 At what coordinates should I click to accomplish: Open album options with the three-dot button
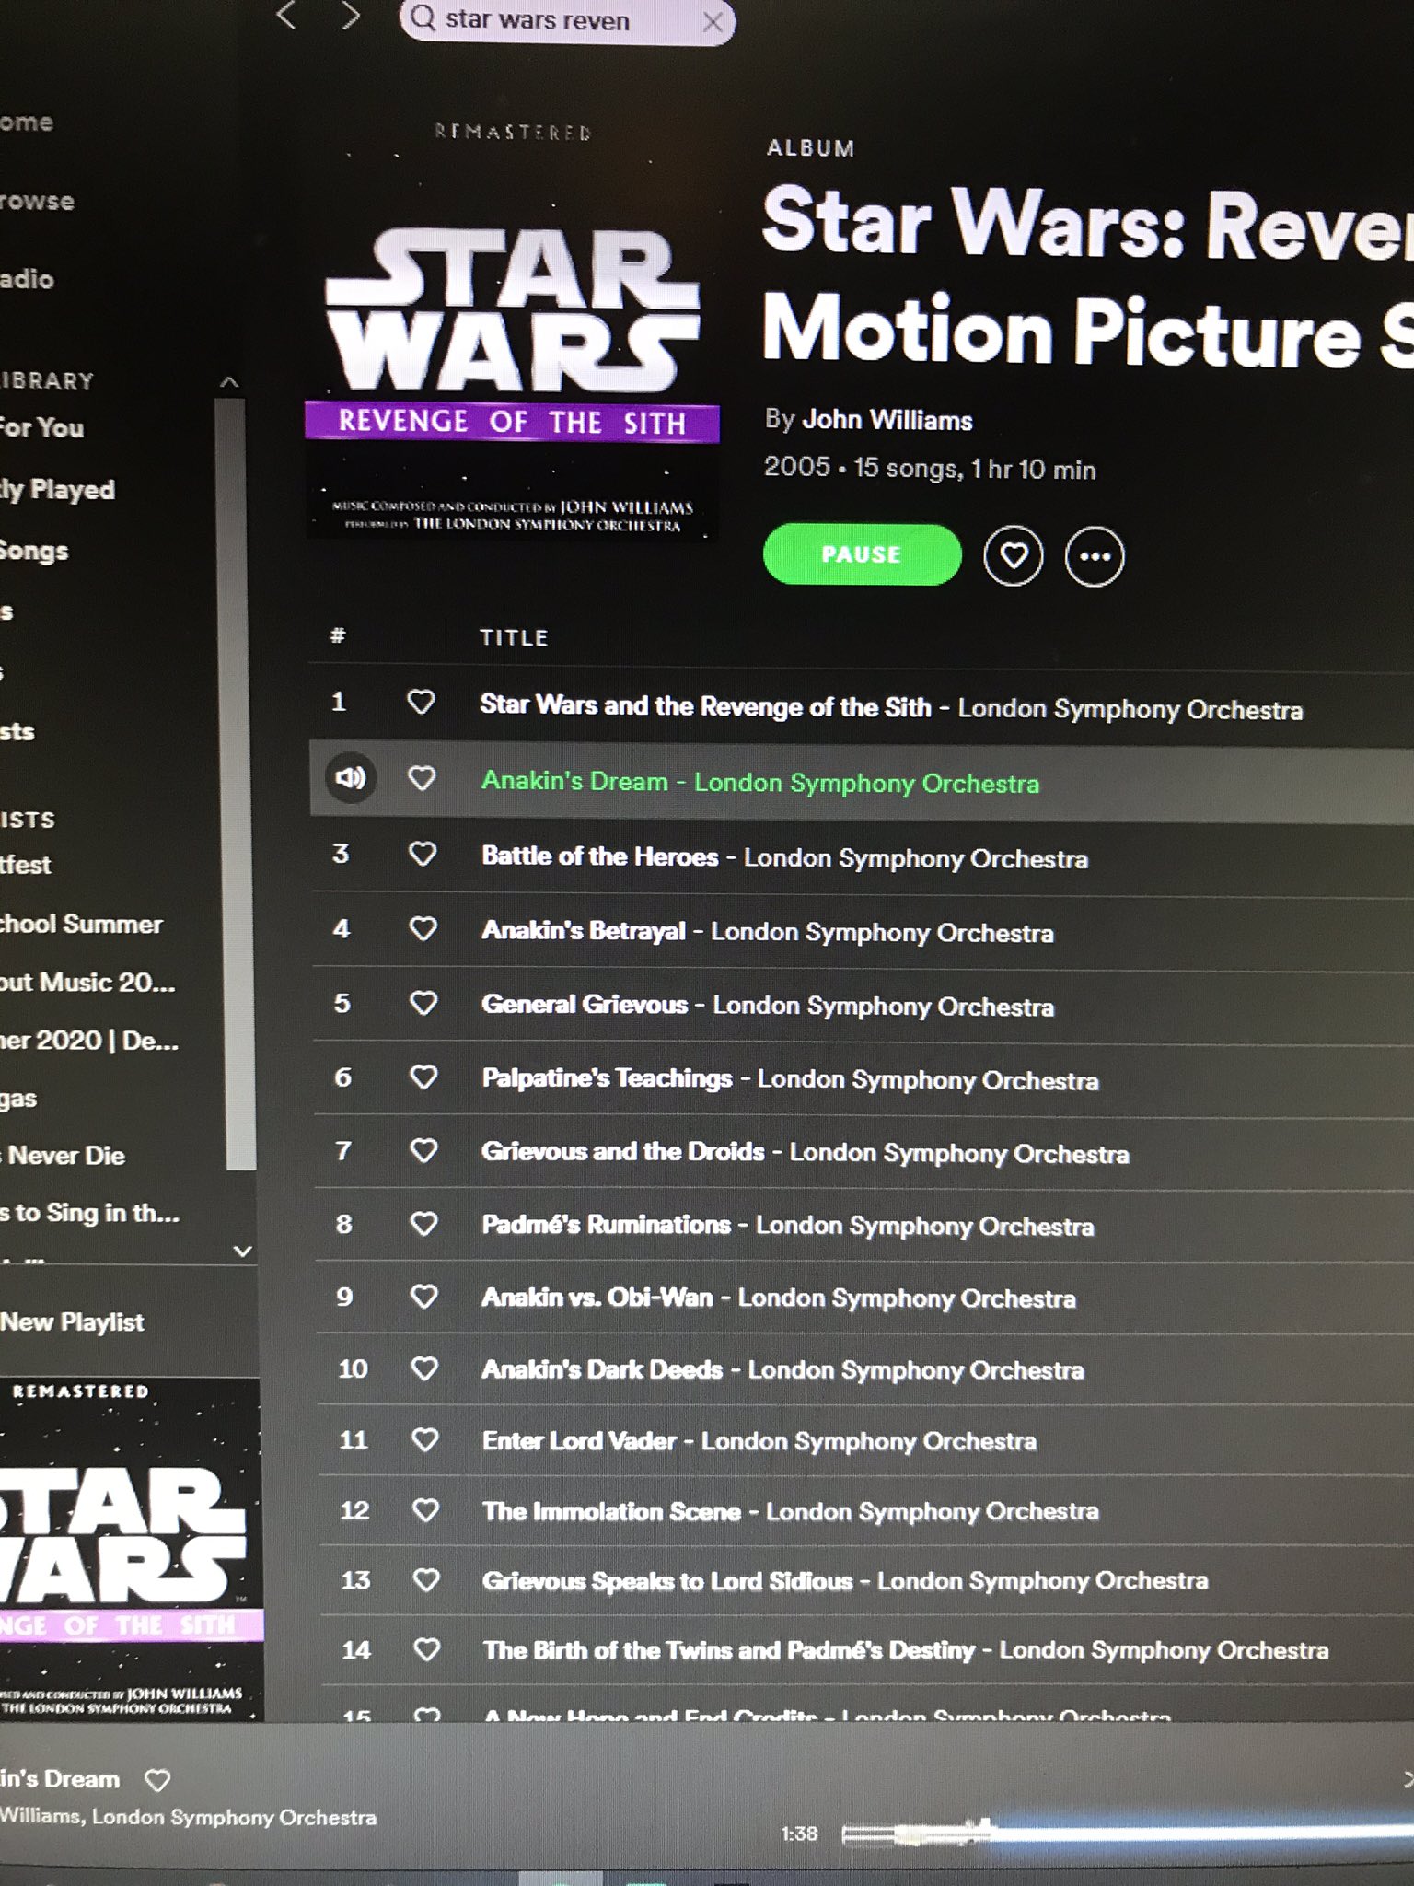pos(1094,556)
